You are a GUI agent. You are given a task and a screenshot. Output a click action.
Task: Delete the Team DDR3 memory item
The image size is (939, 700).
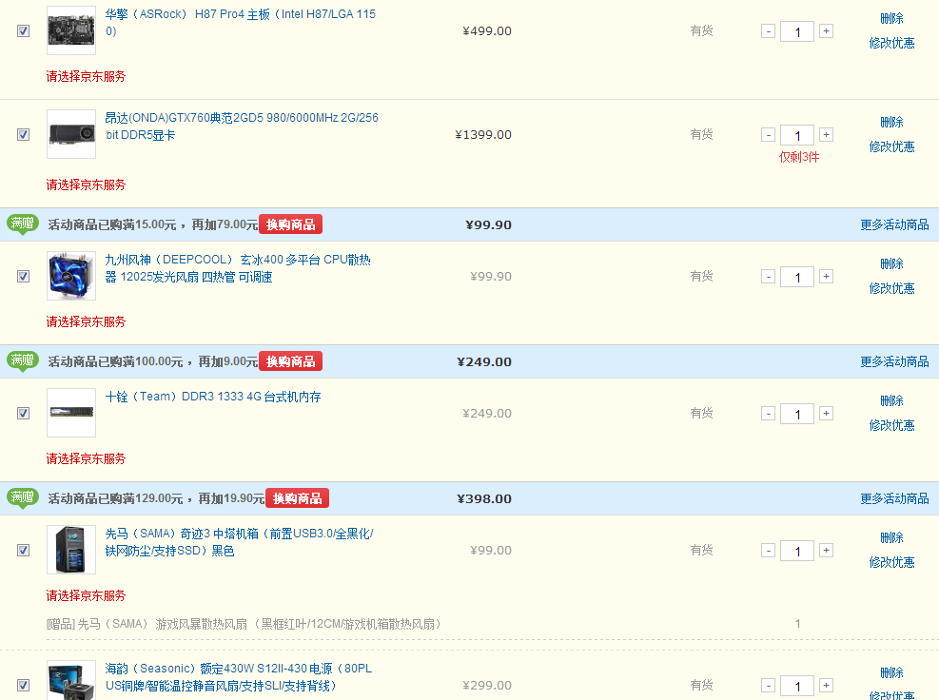[x=891, y=400]
